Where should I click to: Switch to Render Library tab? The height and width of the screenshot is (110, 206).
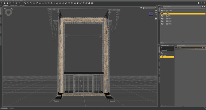14,5
